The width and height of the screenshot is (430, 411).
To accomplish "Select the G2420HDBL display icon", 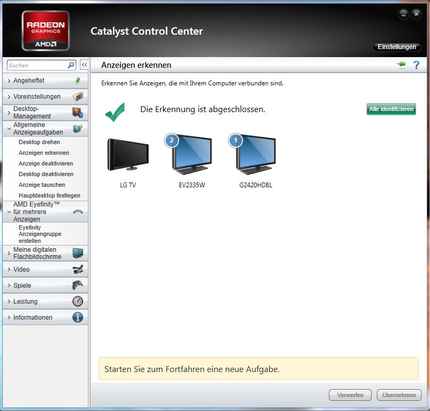I will coord(255,154).
